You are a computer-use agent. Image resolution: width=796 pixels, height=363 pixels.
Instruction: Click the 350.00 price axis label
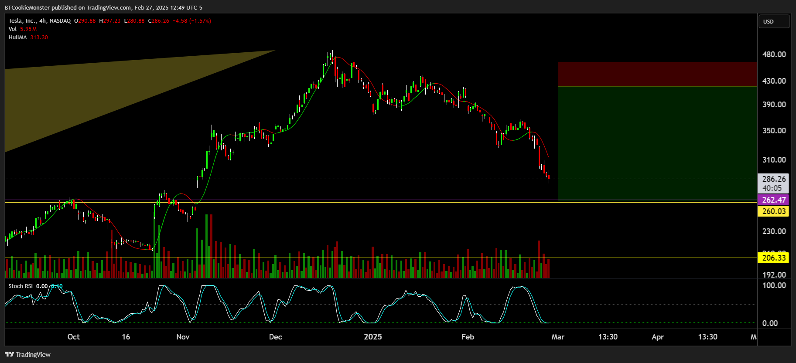pos(774,131)
